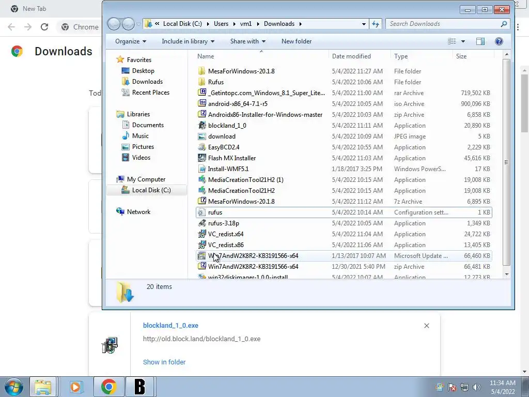Remove blockland download entry with X
The width and height of the screenshot is (529, 397).
pyautogui.click(x=426, y=326)
